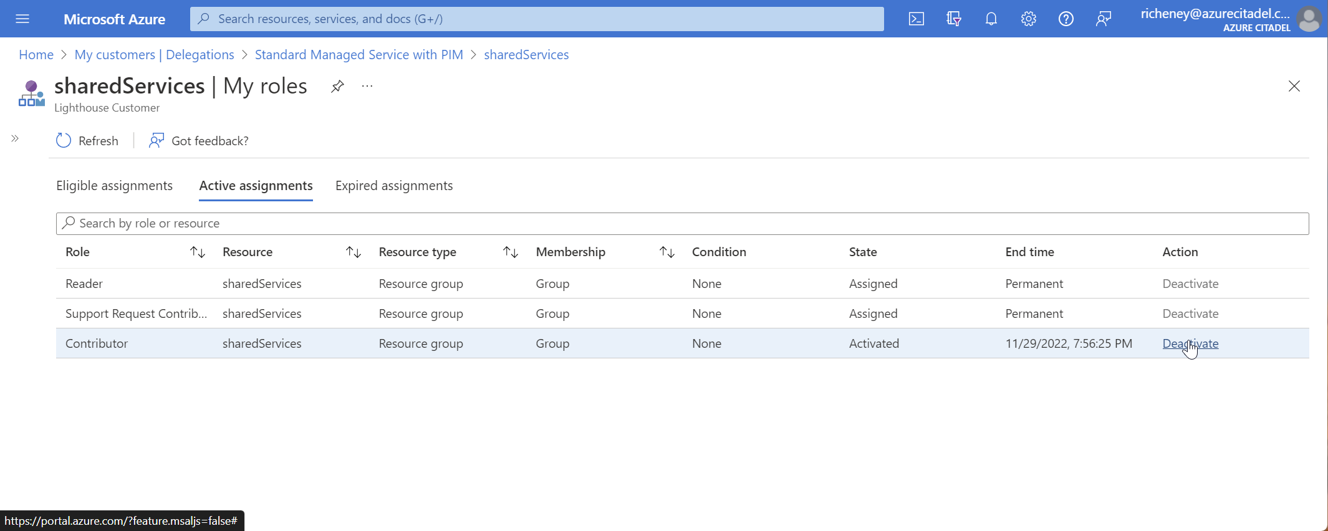Screen dimensions: 1328x531
Task: Sort table by Resource type column
Action: (x=511, y=252)
